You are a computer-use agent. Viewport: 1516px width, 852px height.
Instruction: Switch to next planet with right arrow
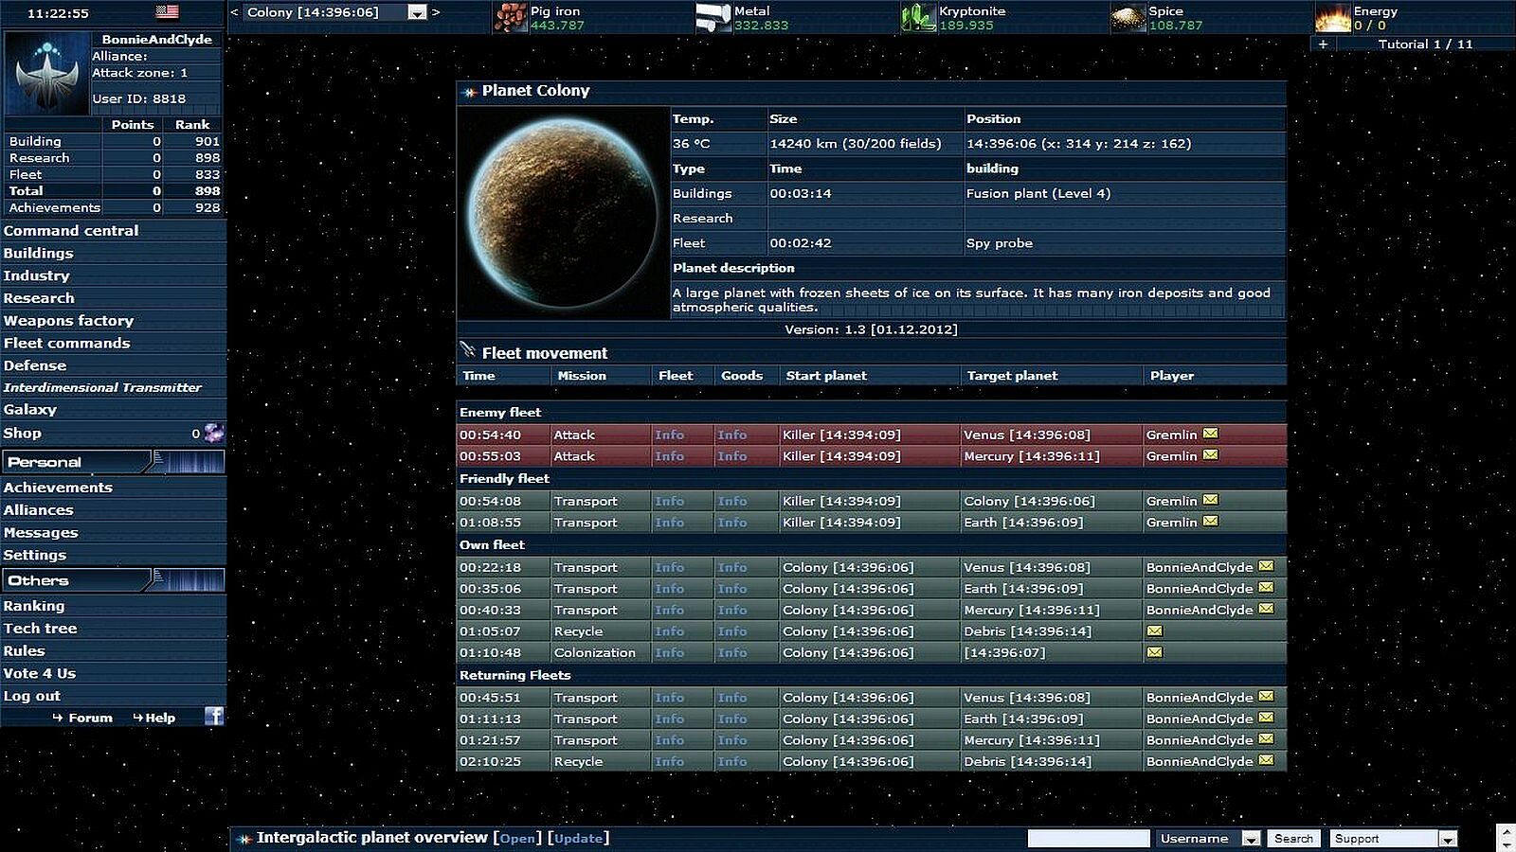[x=436, y=12]
